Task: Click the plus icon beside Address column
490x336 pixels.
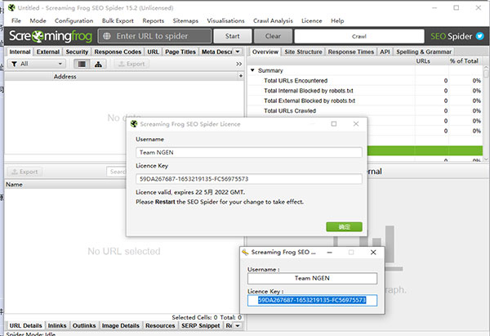Action: pyautogui.click(x=241, y=76)
